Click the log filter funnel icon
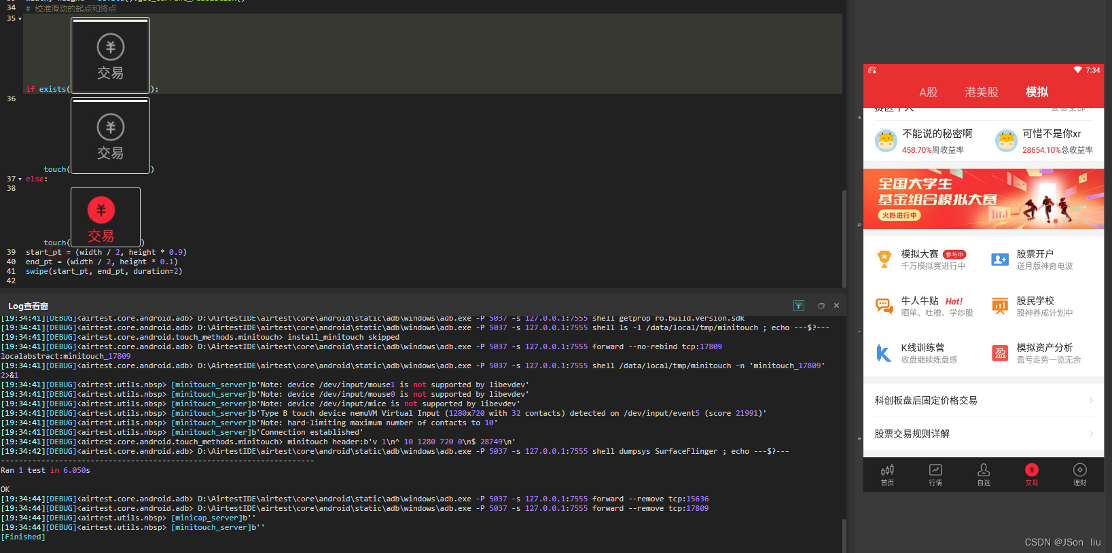 (x=799, y=306)
